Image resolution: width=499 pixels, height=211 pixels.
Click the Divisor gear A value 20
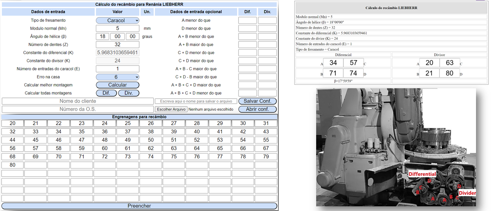click(429, 63)
